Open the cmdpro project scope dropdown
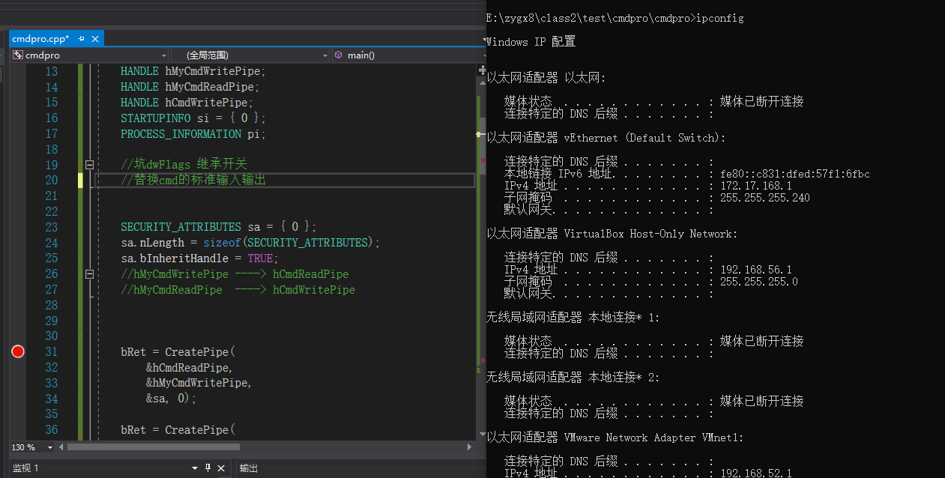 coord(89,55)
